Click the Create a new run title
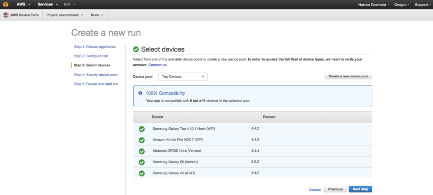433x195 pixels. [106, 33]
